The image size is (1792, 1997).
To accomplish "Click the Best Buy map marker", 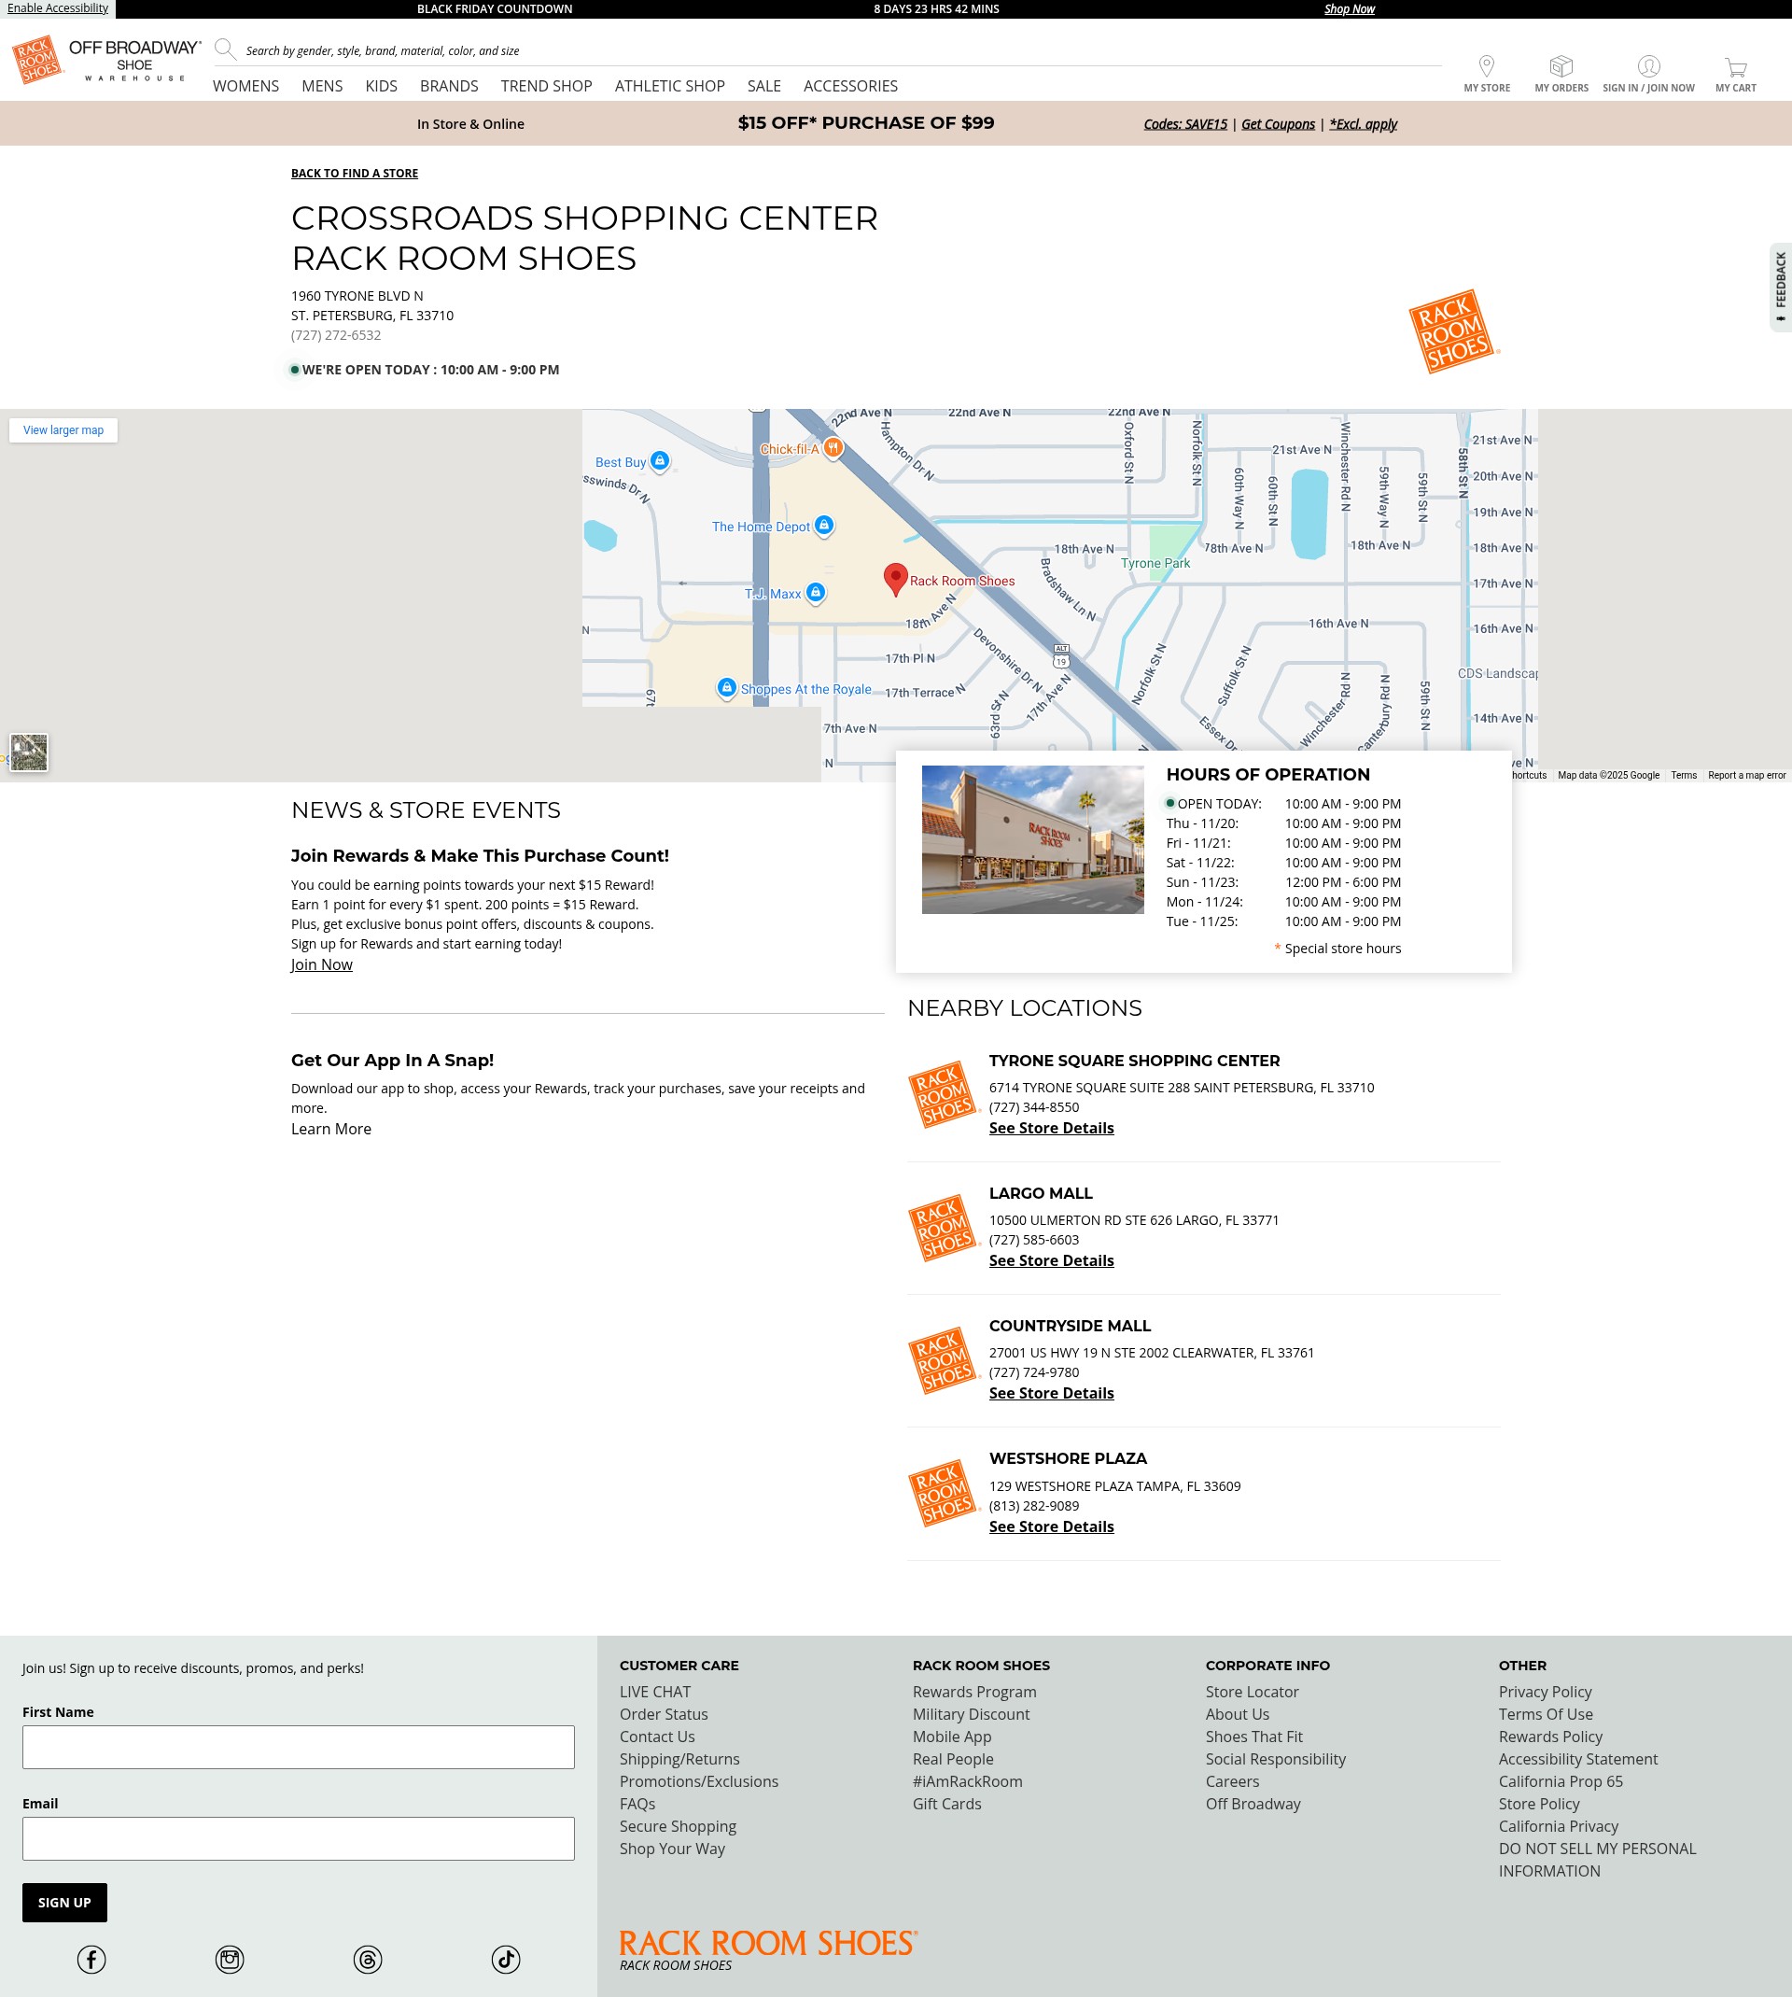I will 660,461.
